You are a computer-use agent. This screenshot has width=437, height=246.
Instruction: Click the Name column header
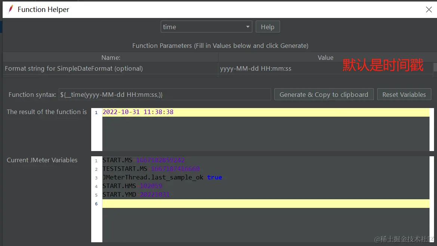[111, 58]
